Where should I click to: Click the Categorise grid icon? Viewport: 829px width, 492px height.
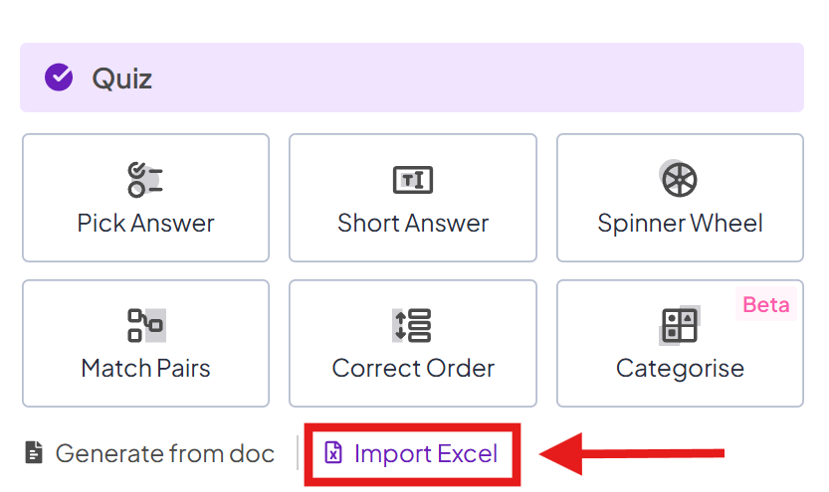coord(680,325)
